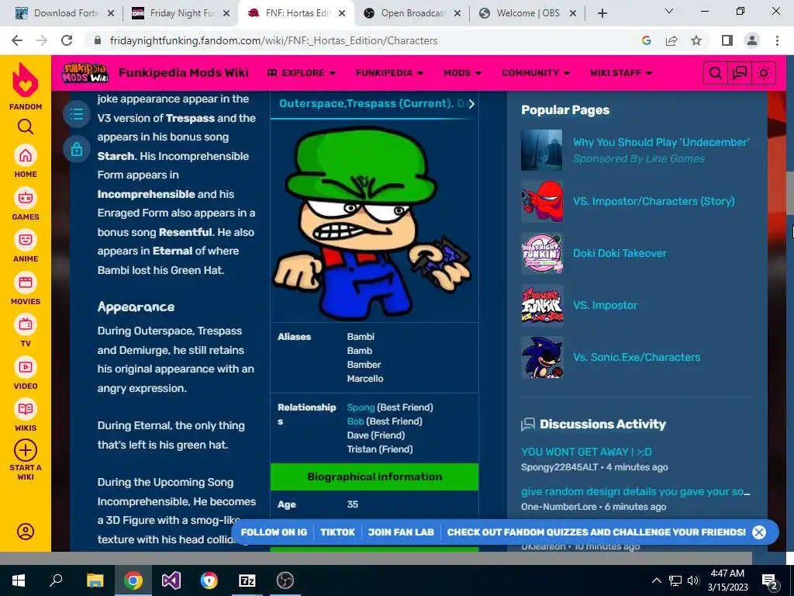The width and height of the screenshot is (794, 596).
Task: Open OBS Studio from the taskbar
Action: [285, 580]
